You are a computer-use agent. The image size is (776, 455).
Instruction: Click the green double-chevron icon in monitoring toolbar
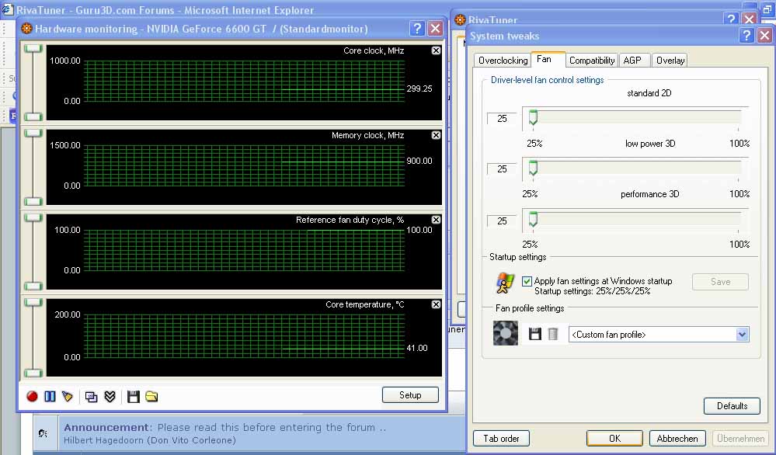[x=110, y=396]
